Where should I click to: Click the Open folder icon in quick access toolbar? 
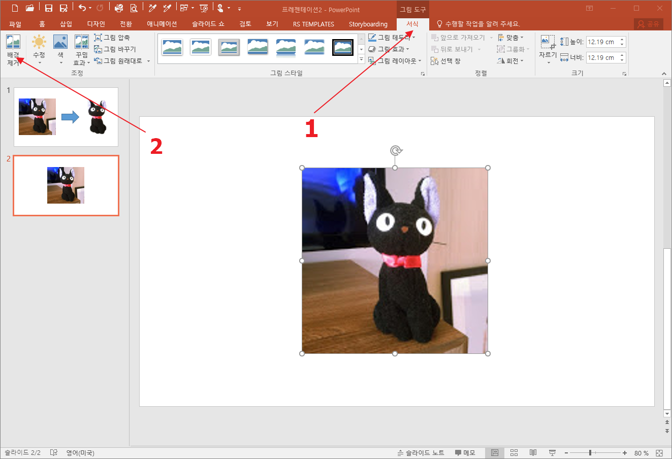(x=30, y=8)
